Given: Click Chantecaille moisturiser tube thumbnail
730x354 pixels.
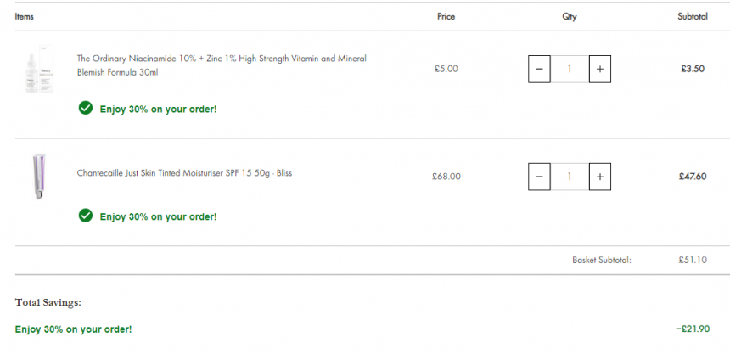Looking at the screenshot, I should pos(39,176).
